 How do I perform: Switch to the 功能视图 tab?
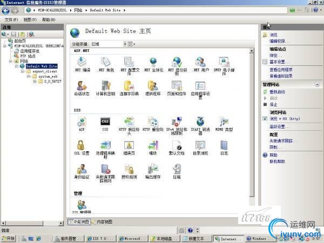(79, 222)
